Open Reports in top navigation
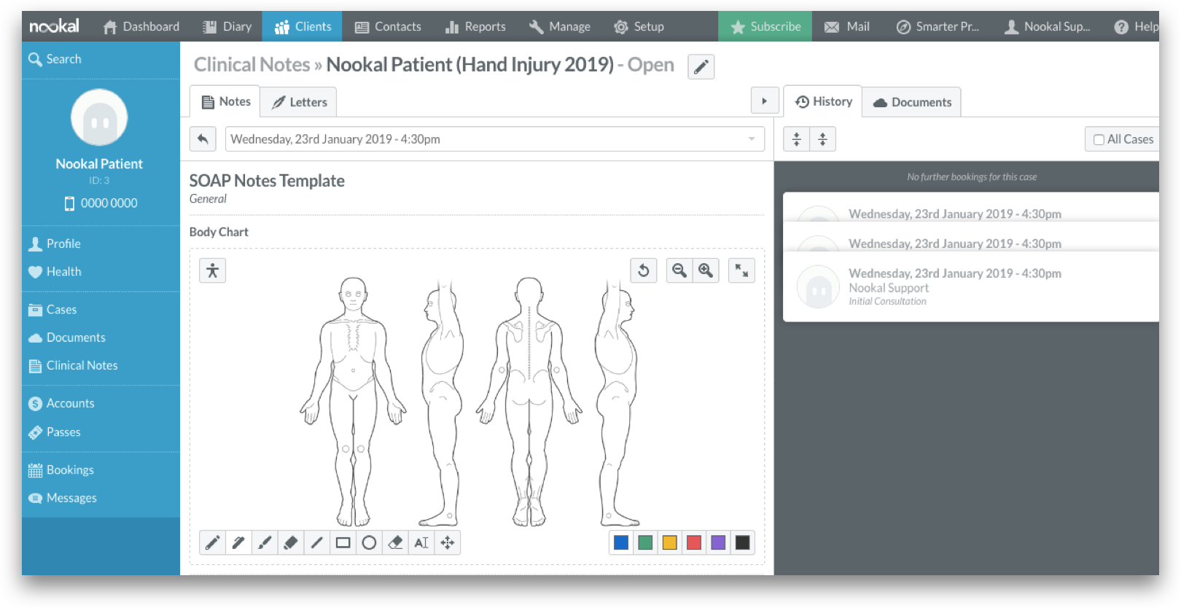This screenshot has width=1181, height=608. pyautogui.click(x=475, y=26)
